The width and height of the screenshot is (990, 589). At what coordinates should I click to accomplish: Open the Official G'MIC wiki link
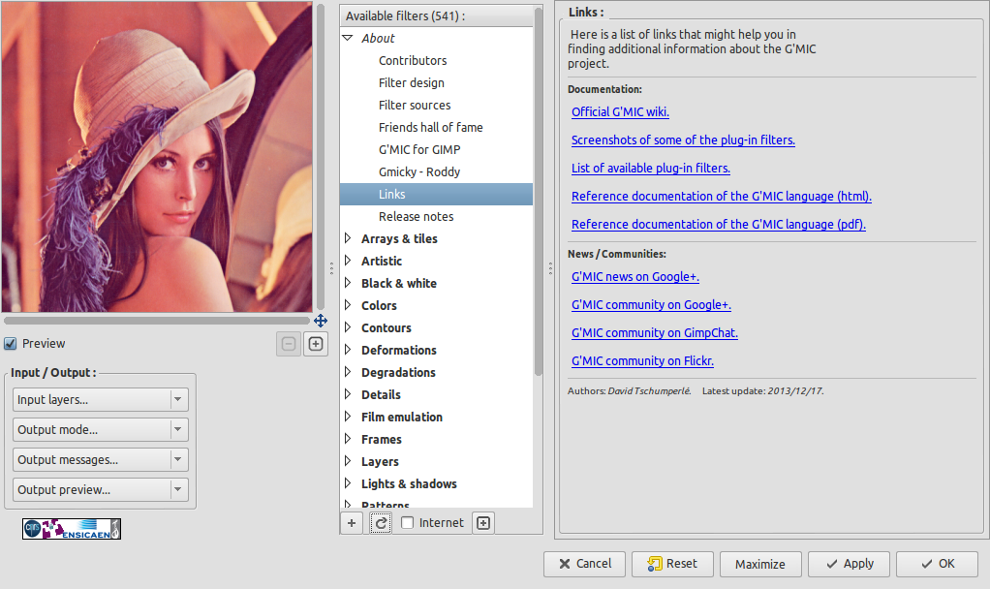620,111
